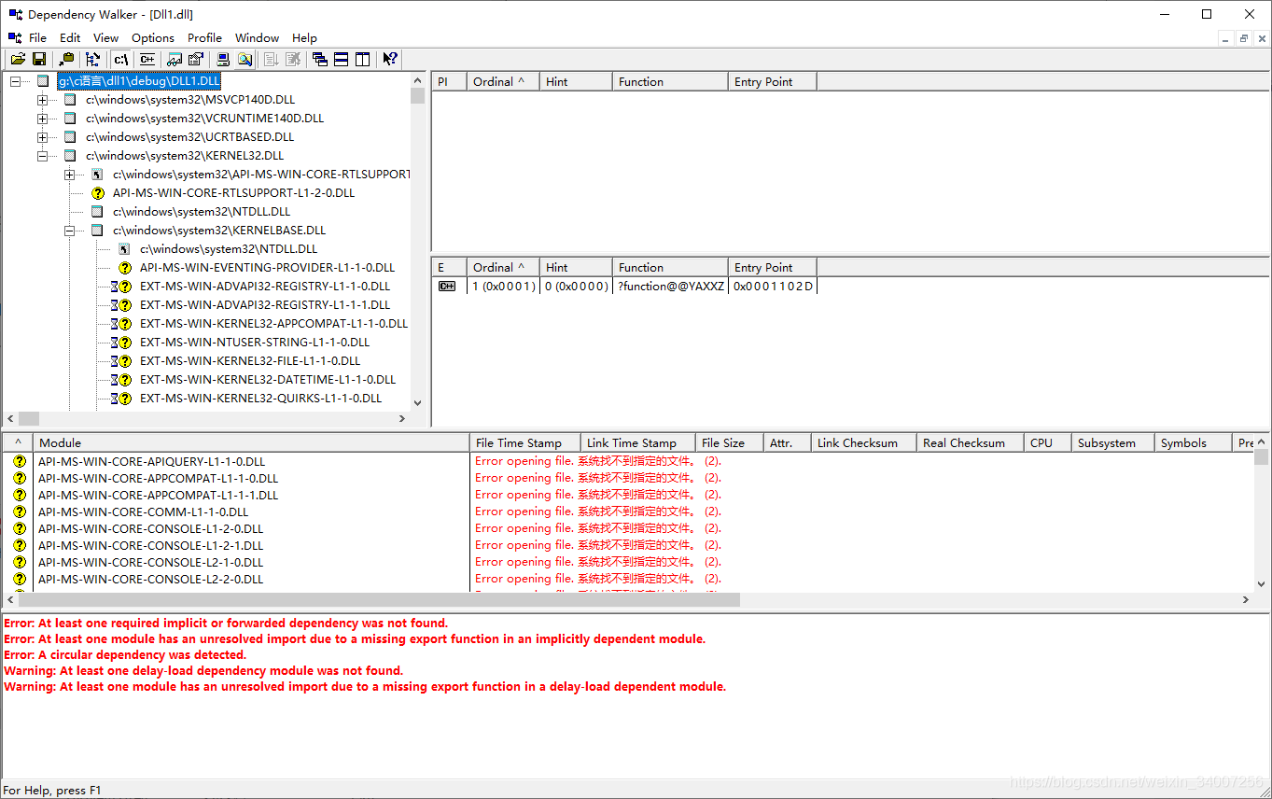Screen dimensions: 1272x799
Task: Sort exports by Entry Point column header
Action: [x=772, y=267]
